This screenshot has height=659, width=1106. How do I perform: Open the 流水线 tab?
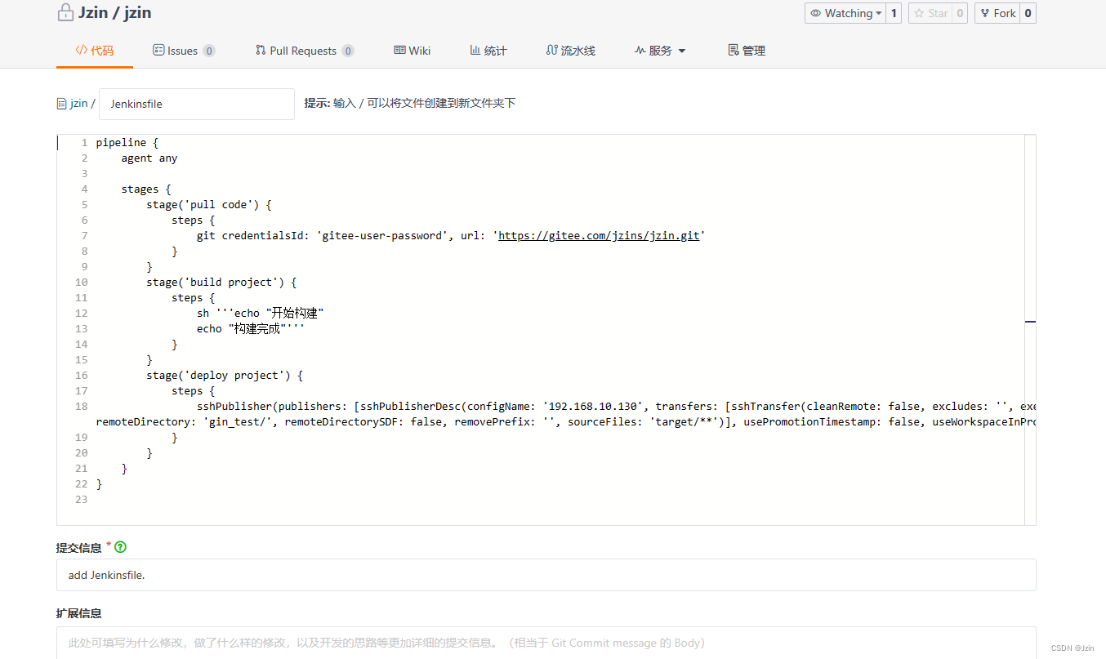pyautogui.click(x=571, y=51)
